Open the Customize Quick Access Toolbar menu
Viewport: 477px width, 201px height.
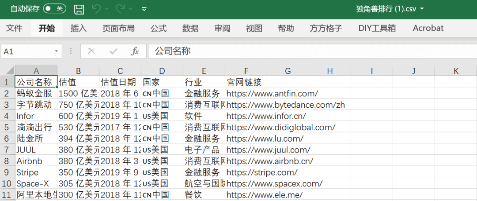point(144,9)
